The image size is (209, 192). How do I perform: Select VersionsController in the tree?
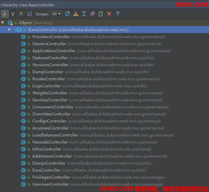click(x=104, y=65)
